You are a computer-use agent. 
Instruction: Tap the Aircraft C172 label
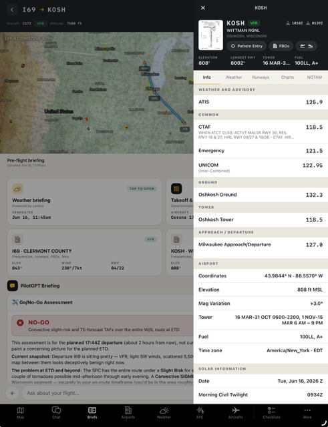tap(19, 23)
